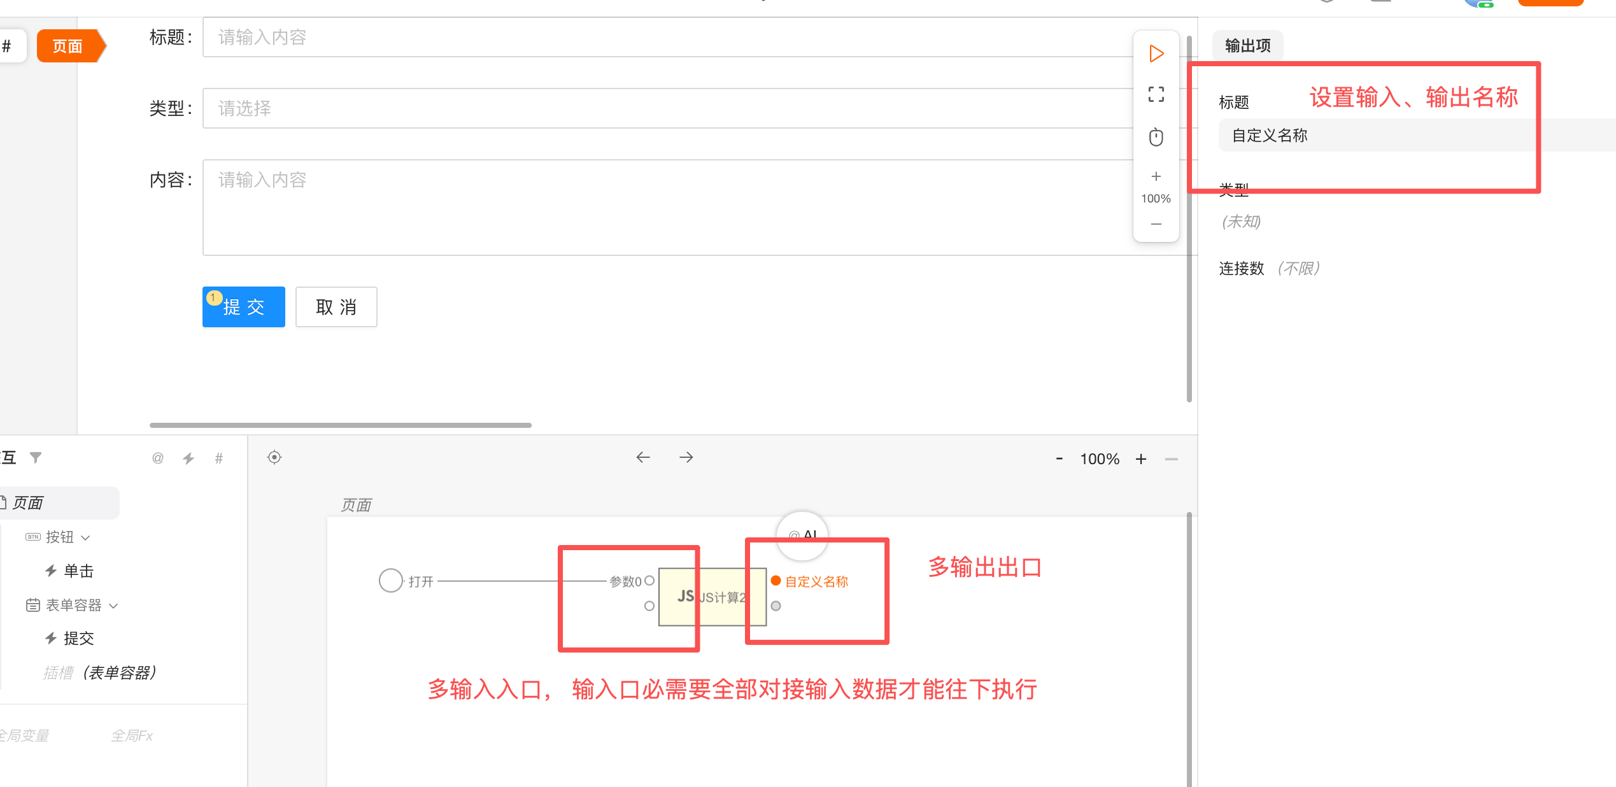Click the blue 提交 button
The width and height of the screenshot is (1616, 787).
point(244,307)
